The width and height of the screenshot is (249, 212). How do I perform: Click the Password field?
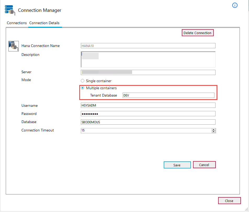[148, 114]
